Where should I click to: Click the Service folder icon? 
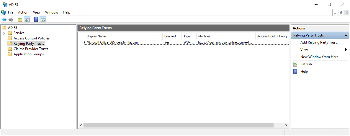point(9,33)
